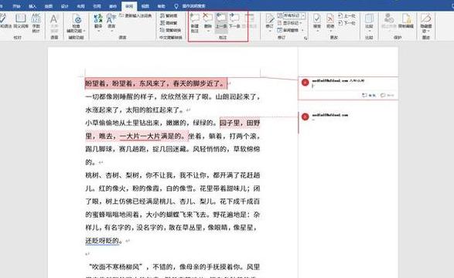Switch to the Insert (插入) tab

click(32, 5)
